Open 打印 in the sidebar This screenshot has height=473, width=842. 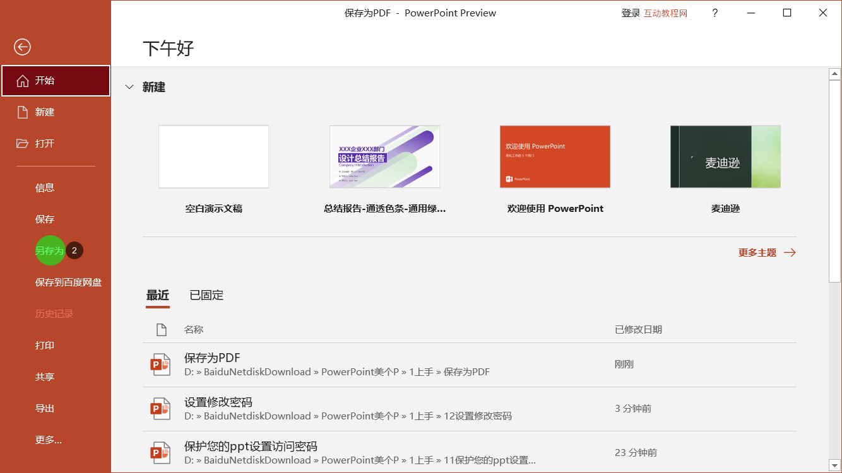(45, 345)
